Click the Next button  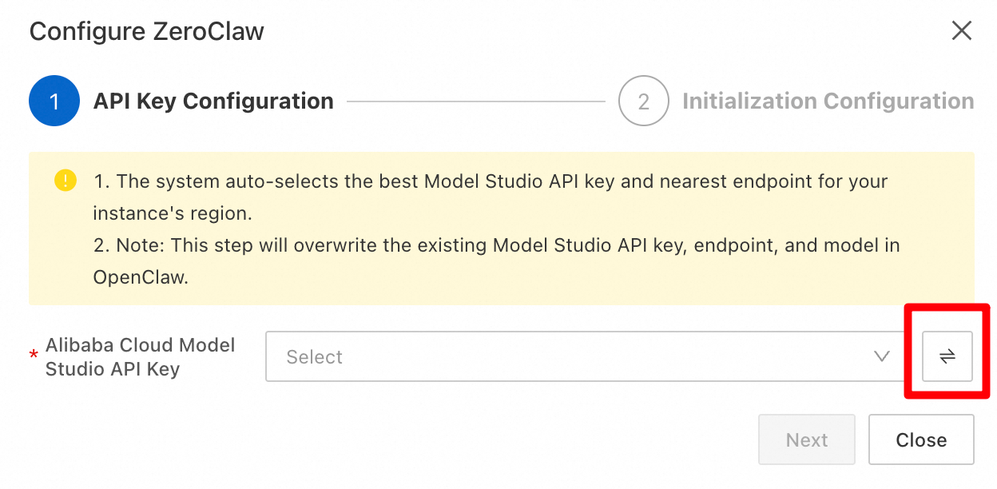click(x=807, y=439)
